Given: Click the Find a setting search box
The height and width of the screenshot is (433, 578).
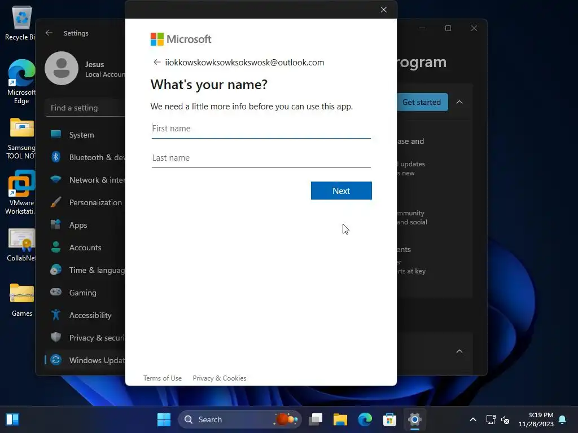Looking at the screenshot, I should (86, 108).
